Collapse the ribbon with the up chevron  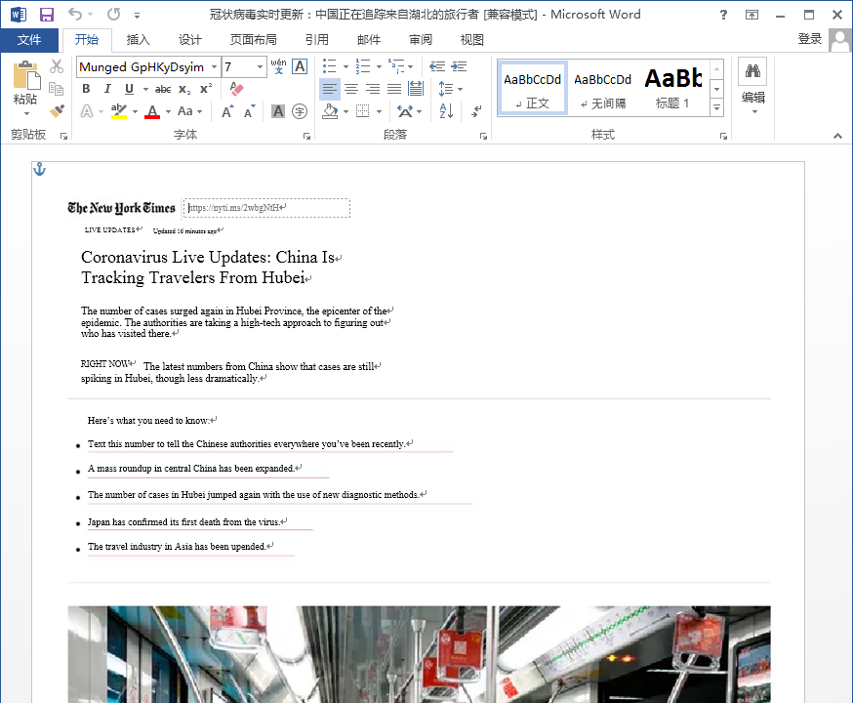[x=837, y=136]
